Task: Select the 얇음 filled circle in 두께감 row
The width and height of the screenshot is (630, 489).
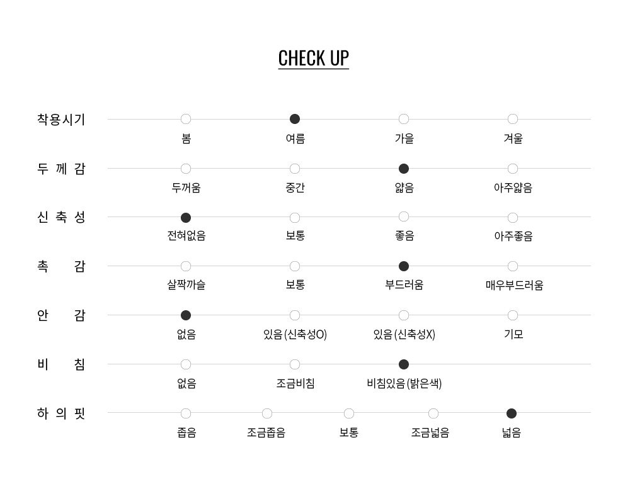Action: [404, 169]
